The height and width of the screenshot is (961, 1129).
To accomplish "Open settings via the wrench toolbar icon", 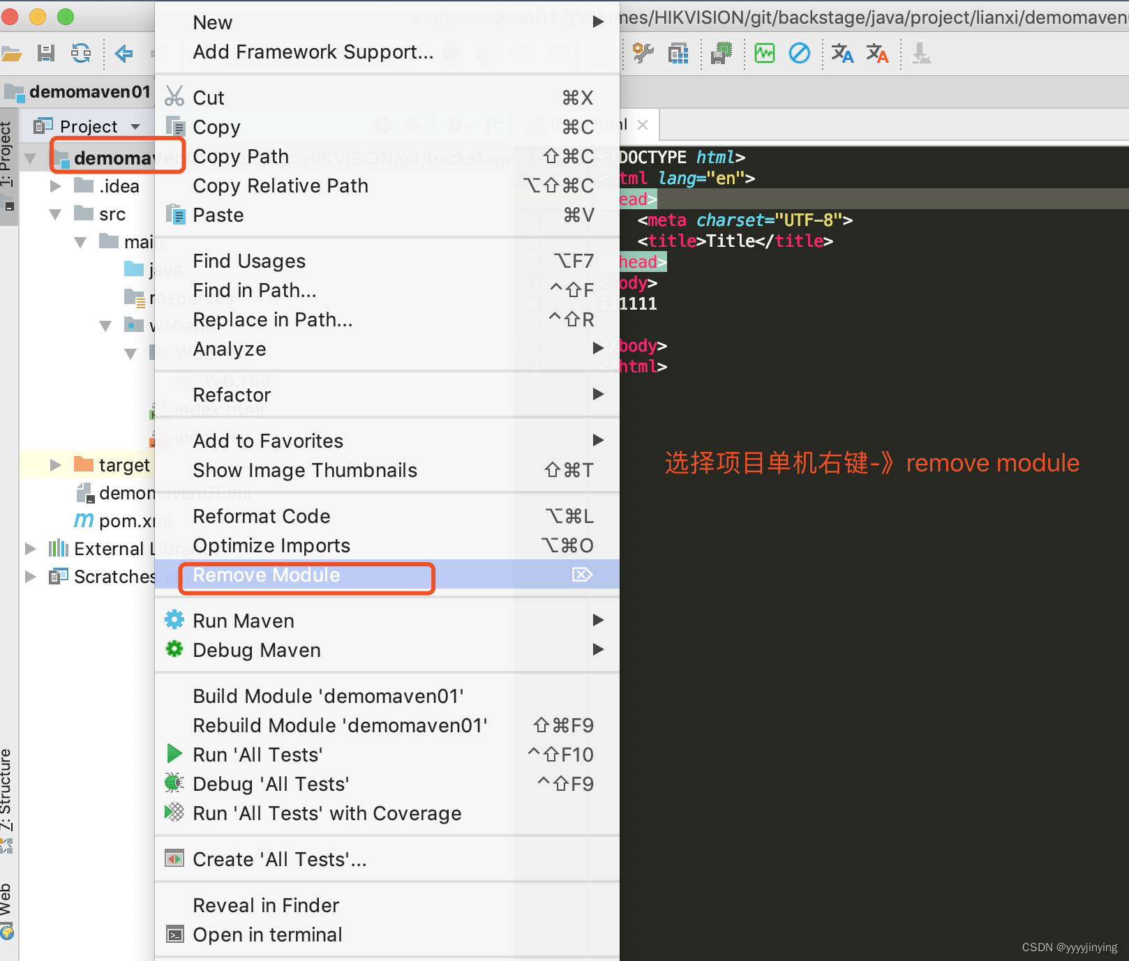I will coord(643,53).
